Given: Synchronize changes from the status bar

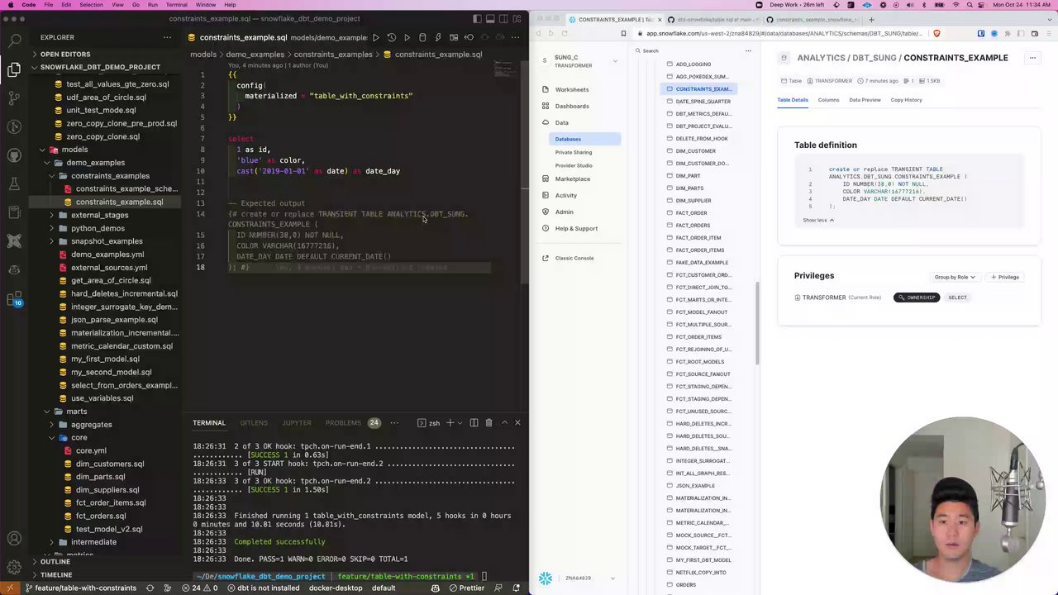Looking at the screenshot, I should (150, 588).
